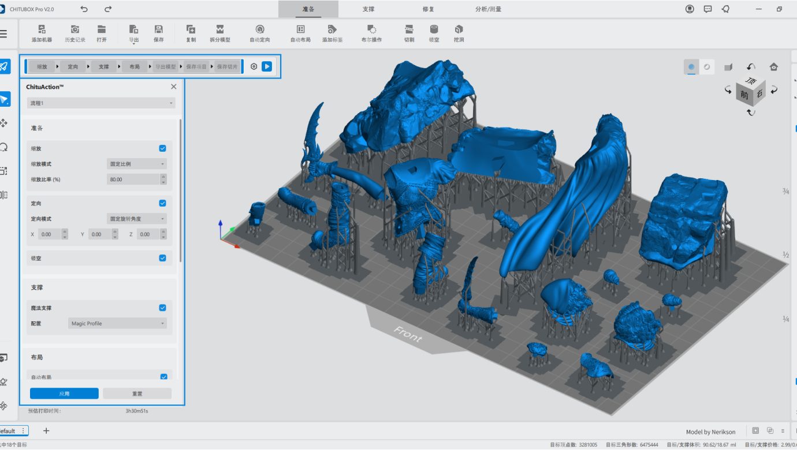Switch to the 支撑 support tab

368,9
